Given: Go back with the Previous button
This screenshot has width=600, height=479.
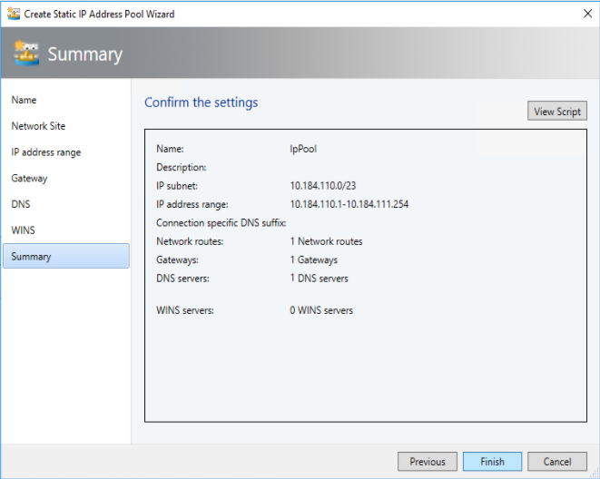Looking at the screenshot, I should [428, 462].
